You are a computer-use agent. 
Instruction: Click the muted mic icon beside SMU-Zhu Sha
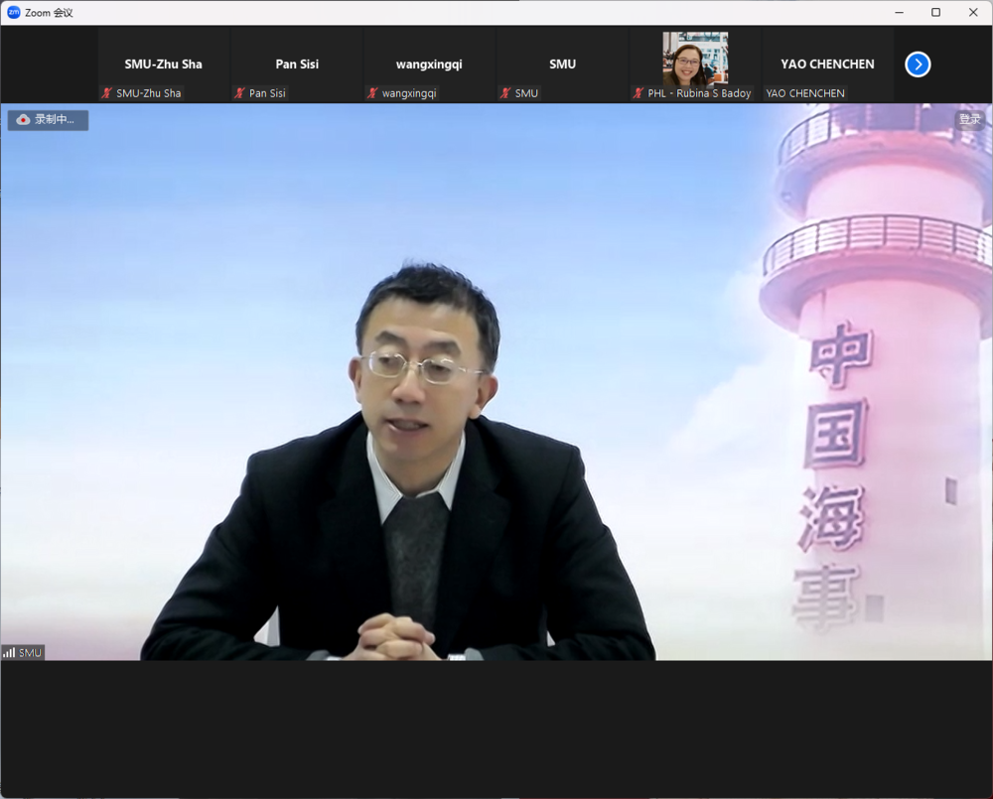click(x=105, y=92)
